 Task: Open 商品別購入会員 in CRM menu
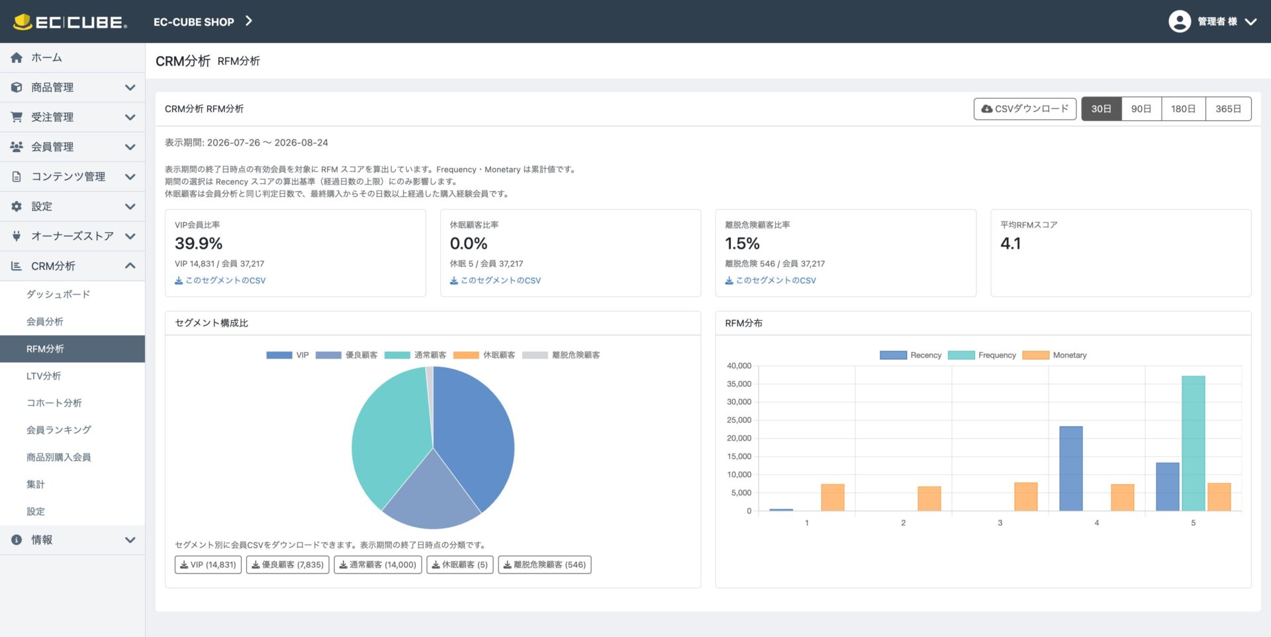click(x=59, y=457)
